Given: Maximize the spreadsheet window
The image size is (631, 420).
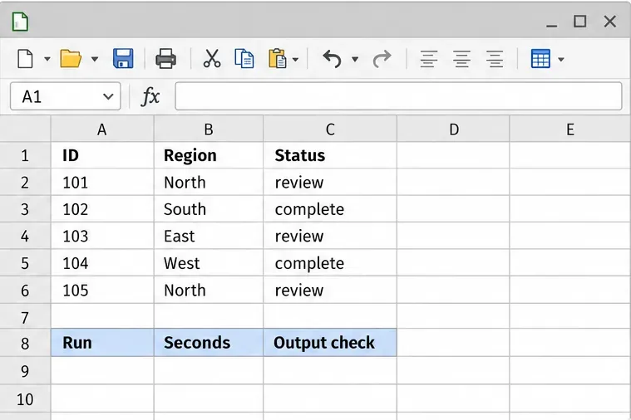Looking at the screenshot, I should [580, 22].
